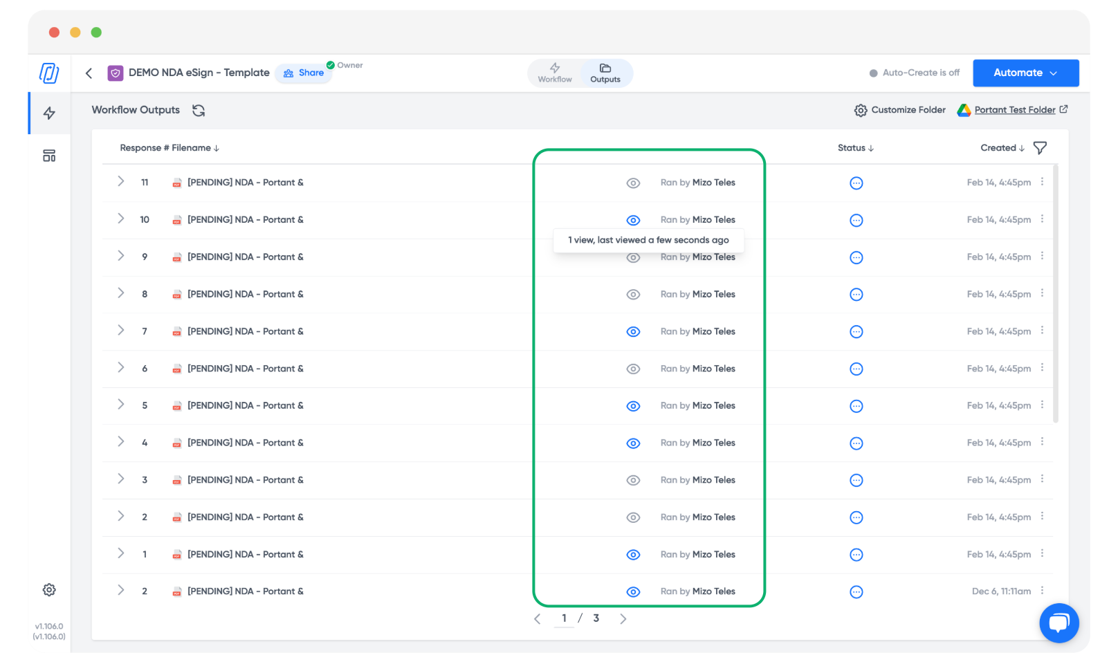1118x664 pixels.
Task: Toggle the eye icon for response 11
Action: [x=633, y=183]
